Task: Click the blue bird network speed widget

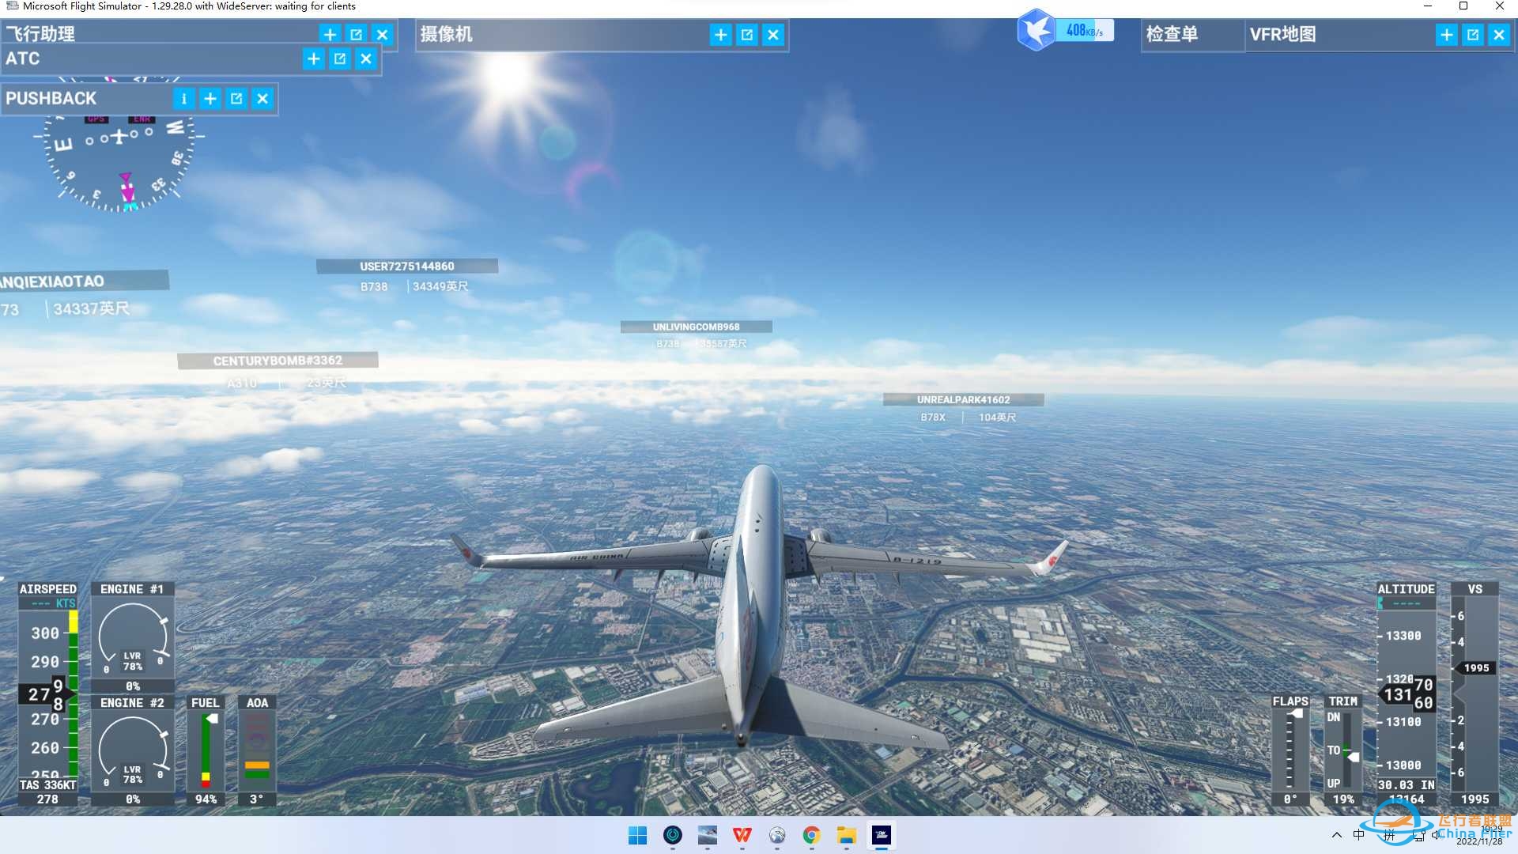Action: tap(1037, 31)
